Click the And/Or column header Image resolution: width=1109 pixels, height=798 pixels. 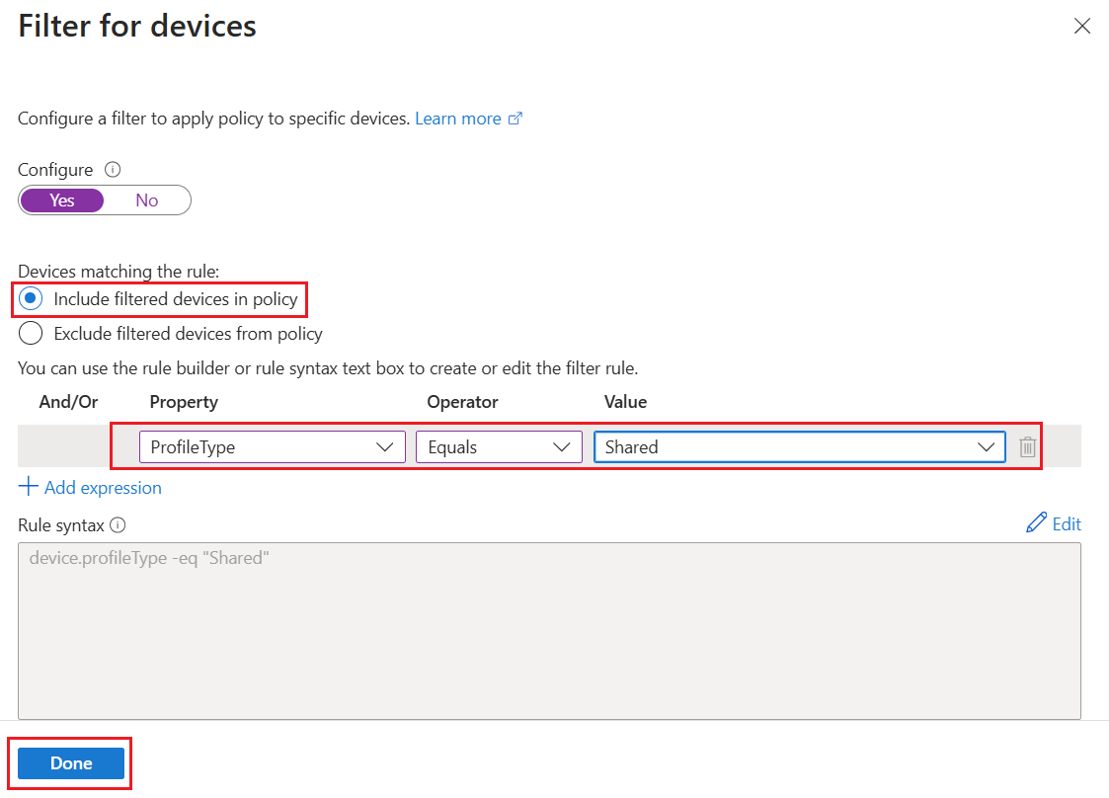point(67,402)
